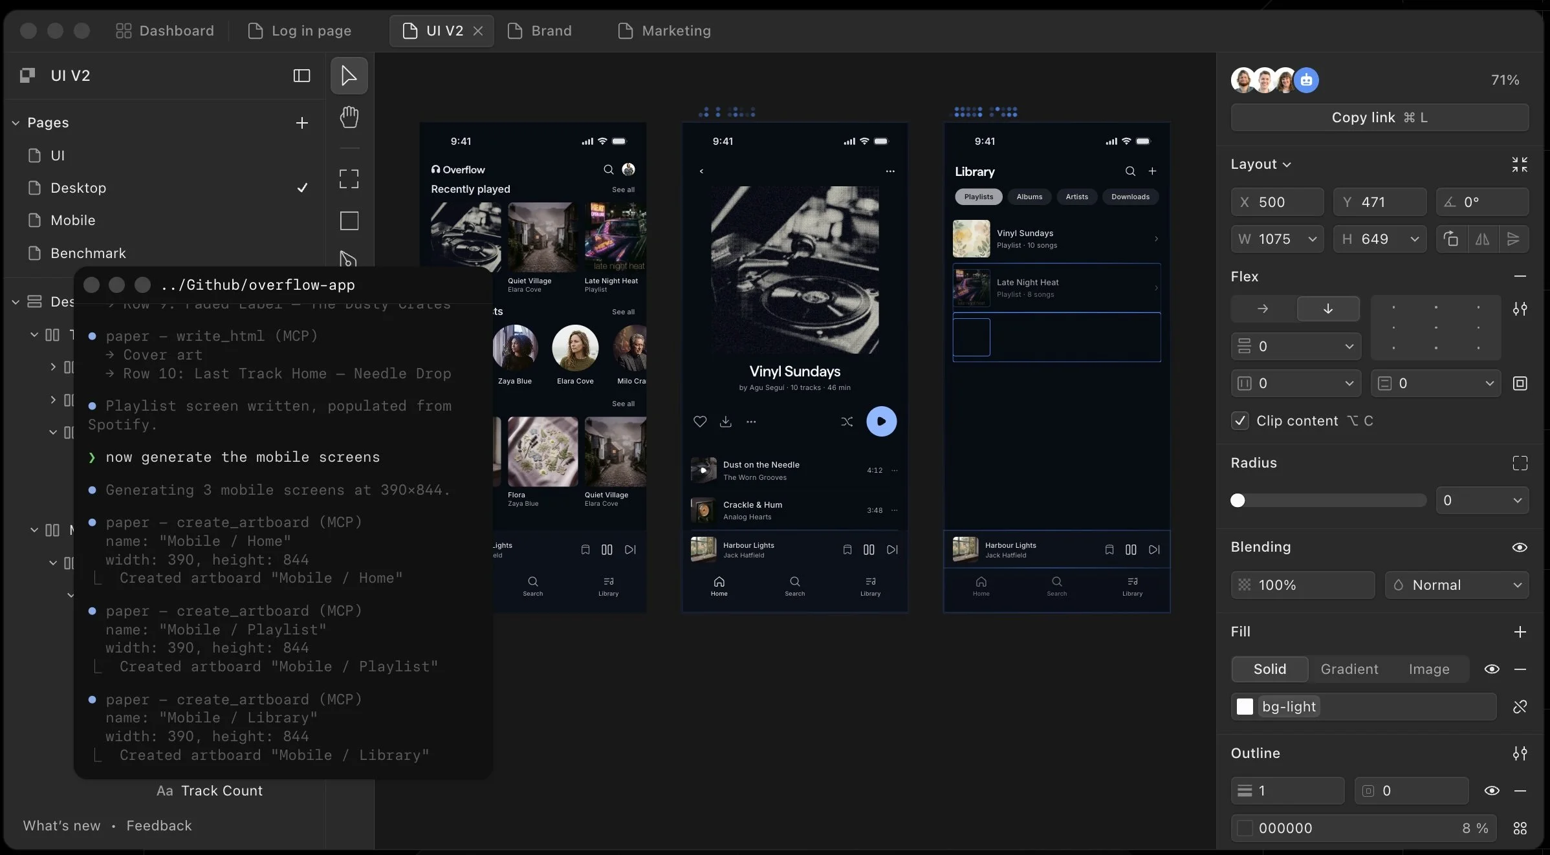Click the Copy link button
The image size is (1550, 855).
1379,118
